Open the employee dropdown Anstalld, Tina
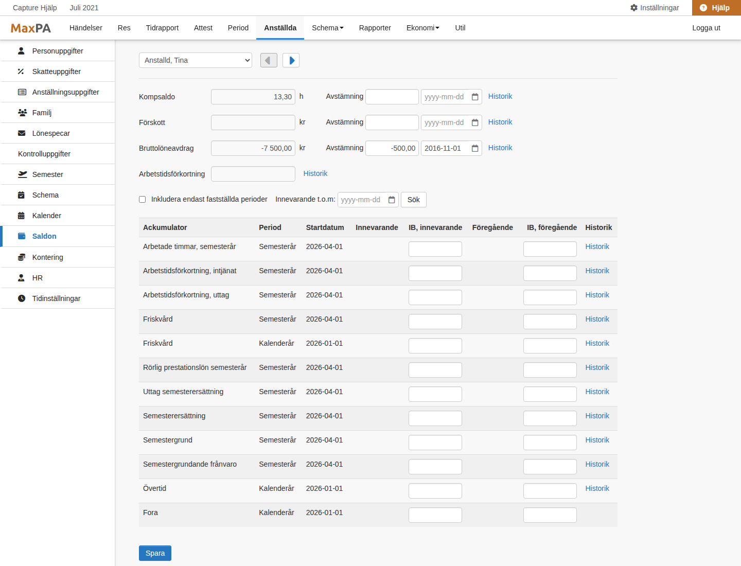The image size is (741, 566). pos(196,60)
